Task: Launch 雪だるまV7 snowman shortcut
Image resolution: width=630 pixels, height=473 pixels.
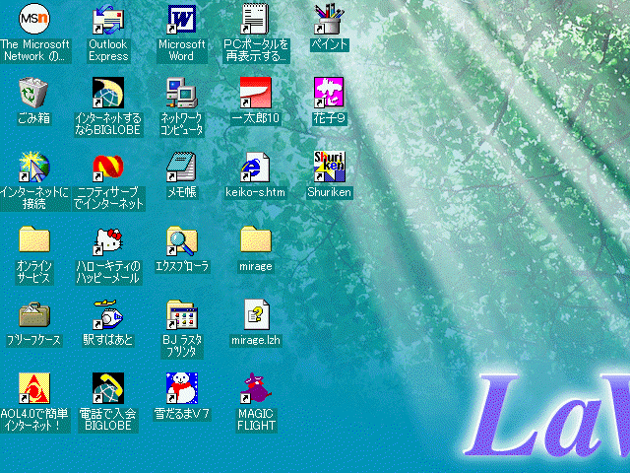Action: pyautogui.click(x=181, y=388)
